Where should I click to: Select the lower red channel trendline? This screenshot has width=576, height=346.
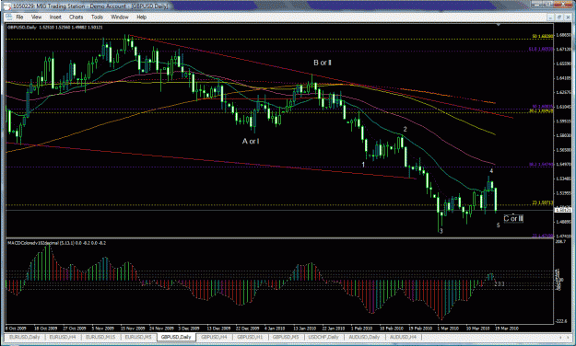click(x=211, y=161)
